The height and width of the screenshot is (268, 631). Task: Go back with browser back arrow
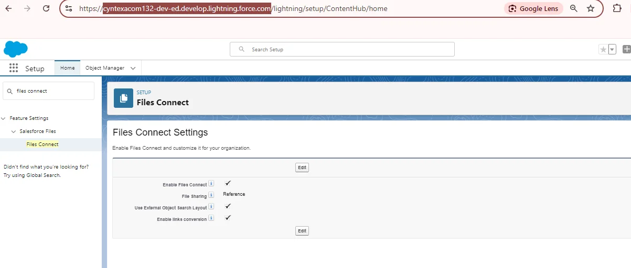[x=9, y=8]
